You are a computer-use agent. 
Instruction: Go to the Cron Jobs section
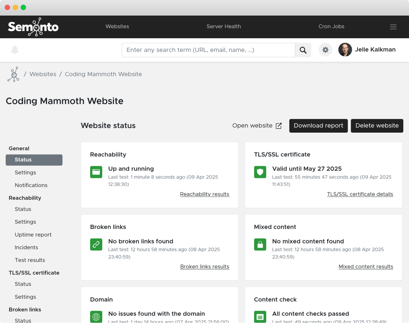point(331,27)
